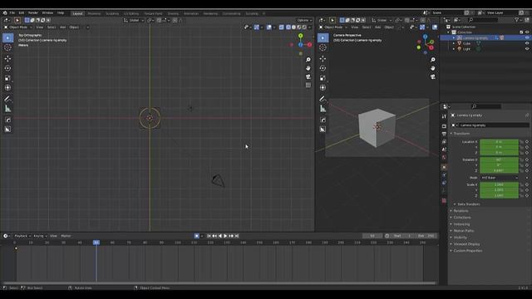Toggle camera view icon in left viewport
Screen dimensions: 532x299
click(x=308, y=76)
